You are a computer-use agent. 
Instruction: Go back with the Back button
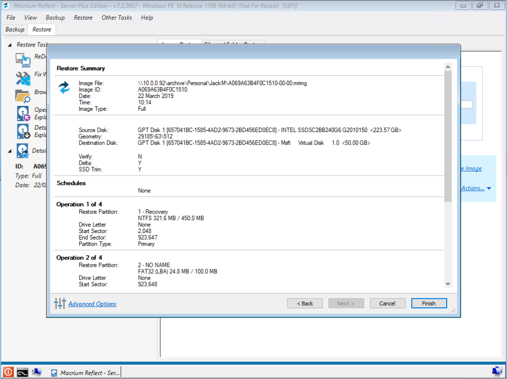[x=304, y=303]
